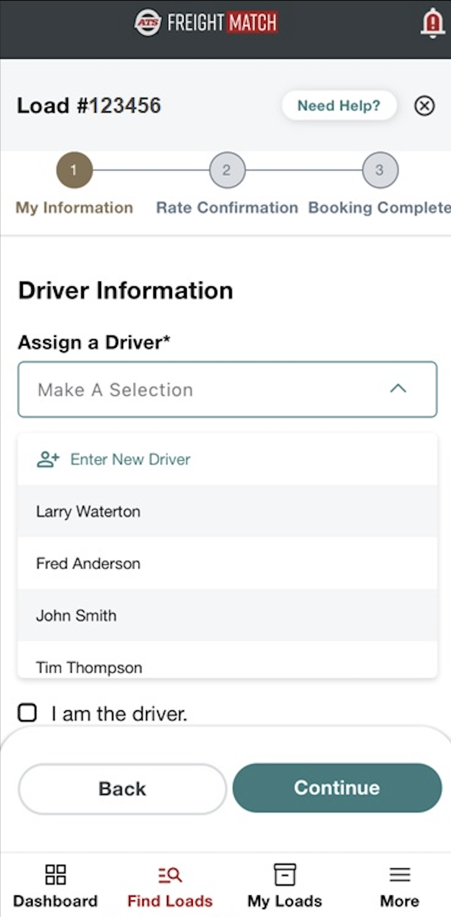The image size is (451, 917).
Task: Open the alert bell notifications
Action: click(433, 23)
